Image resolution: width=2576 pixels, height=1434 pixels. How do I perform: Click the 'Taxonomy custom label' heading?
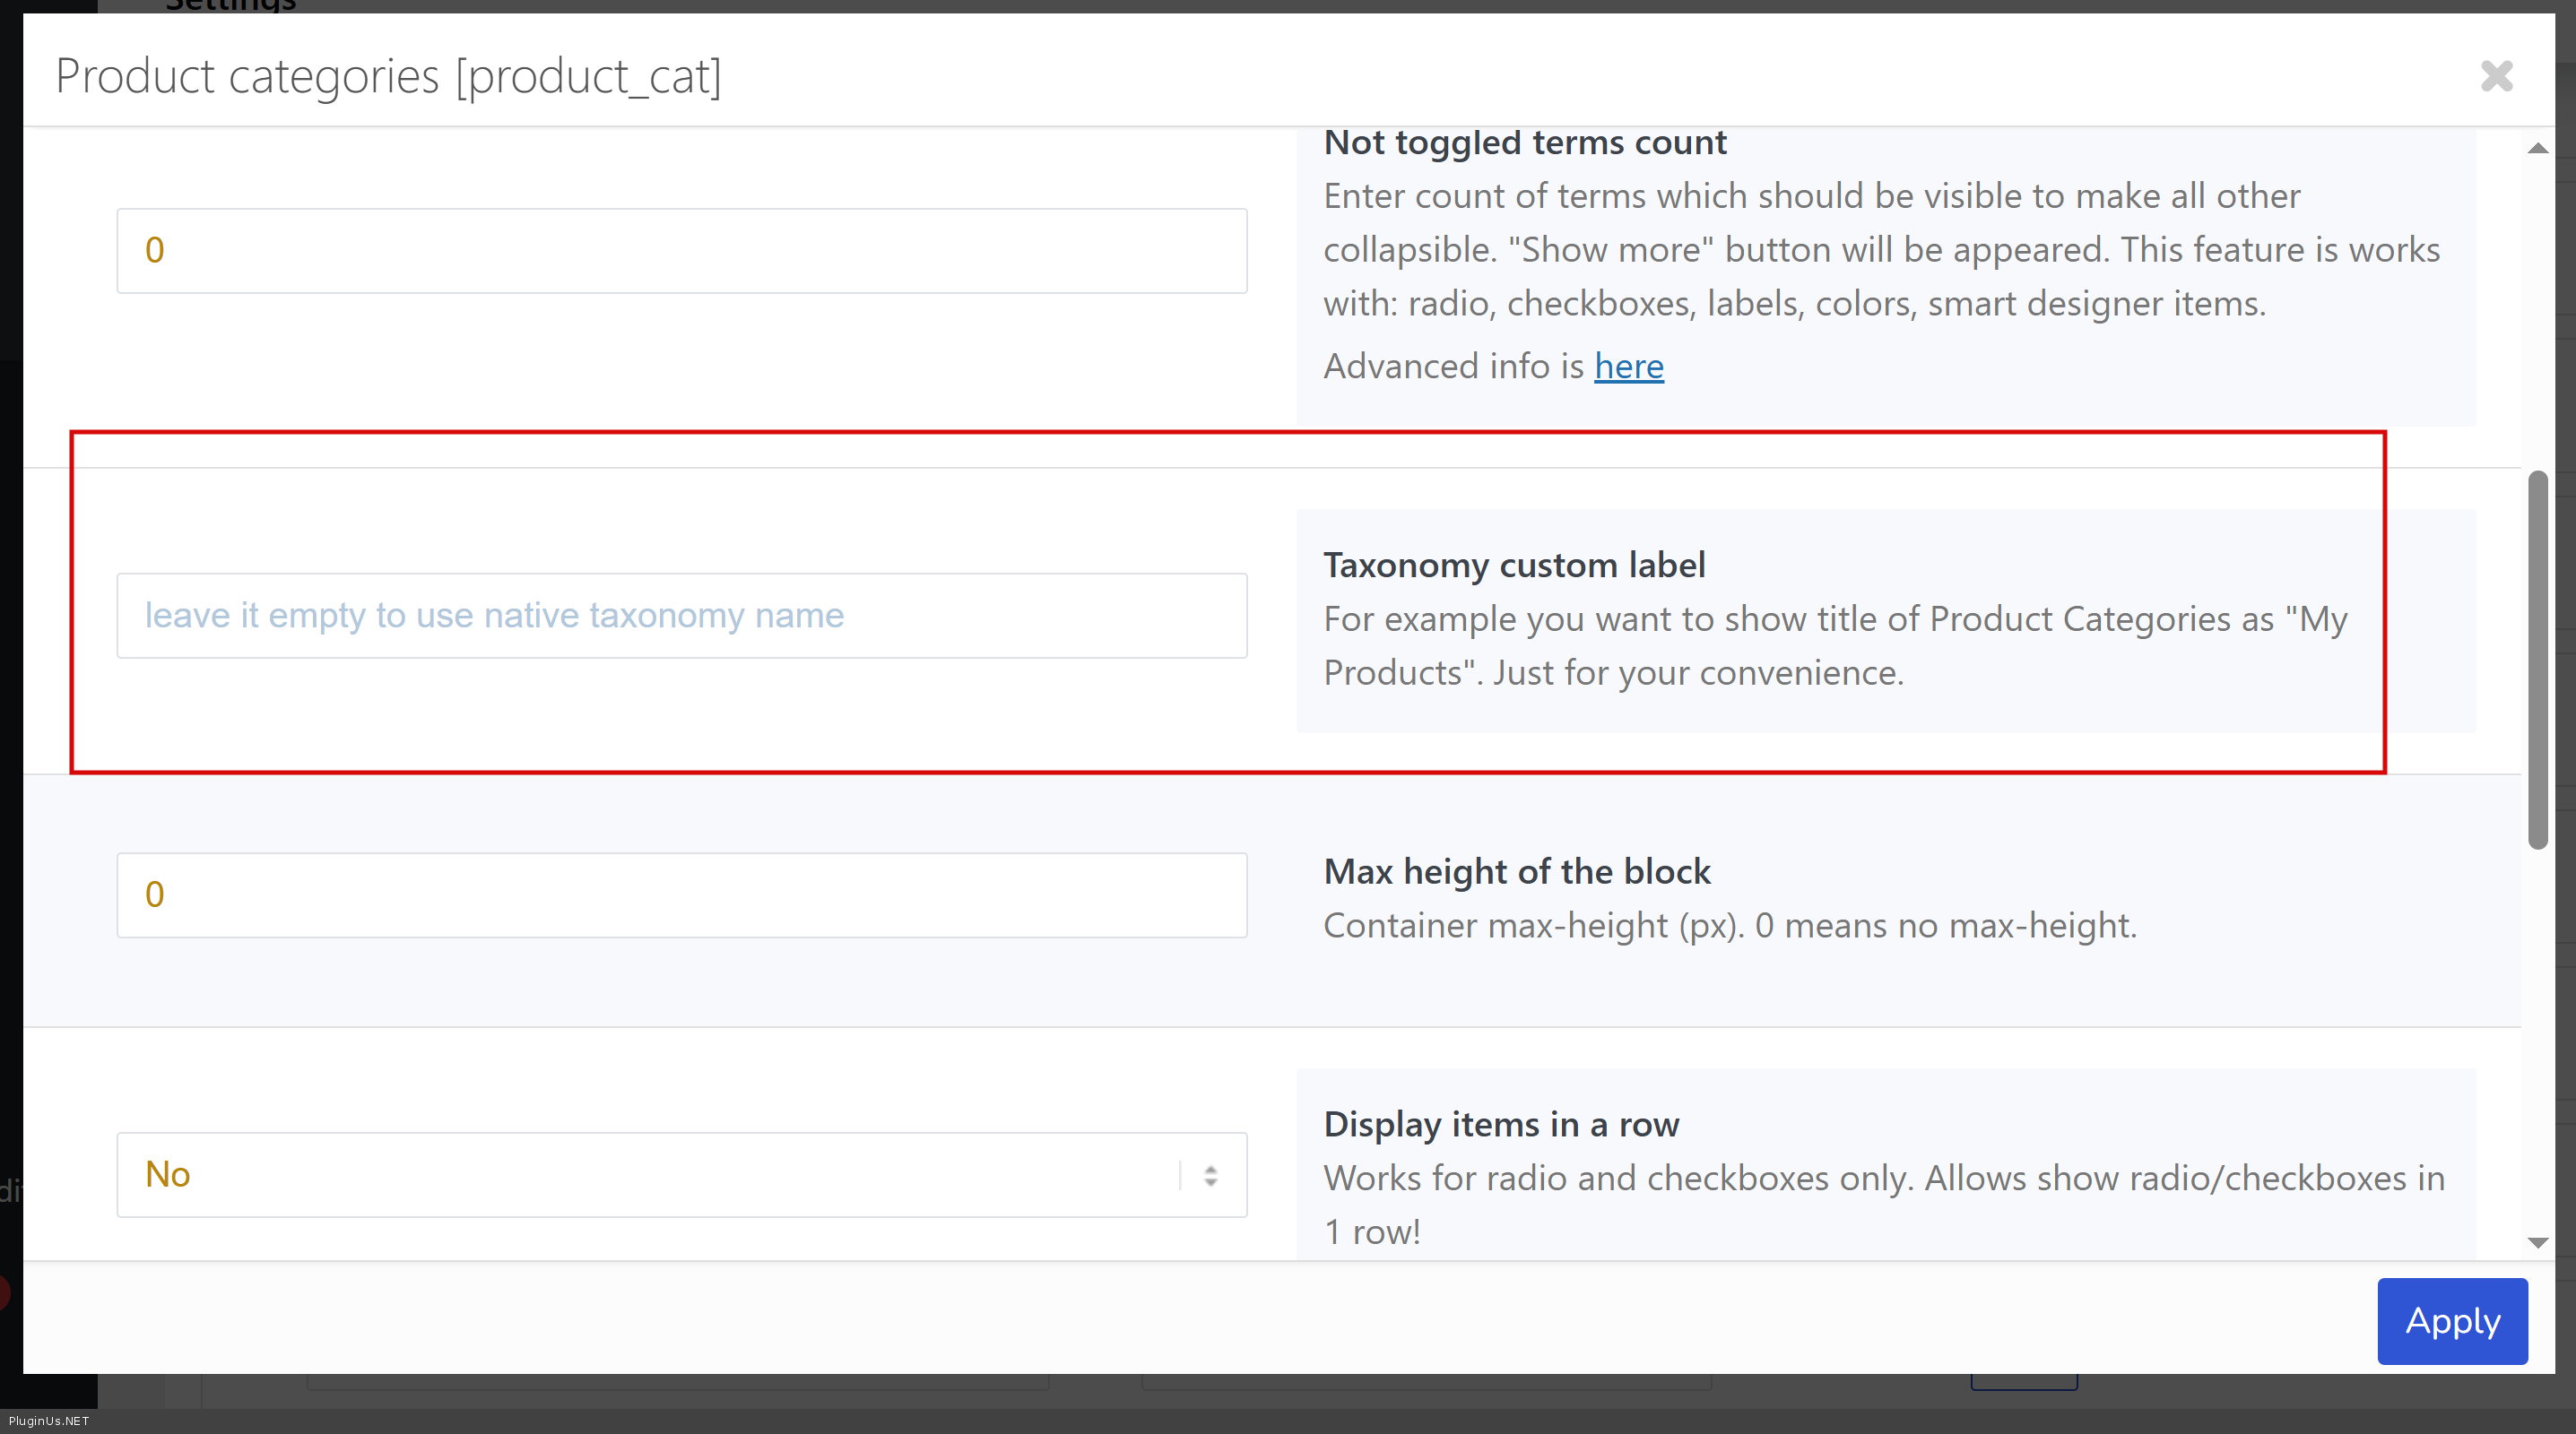point(1514,566)
